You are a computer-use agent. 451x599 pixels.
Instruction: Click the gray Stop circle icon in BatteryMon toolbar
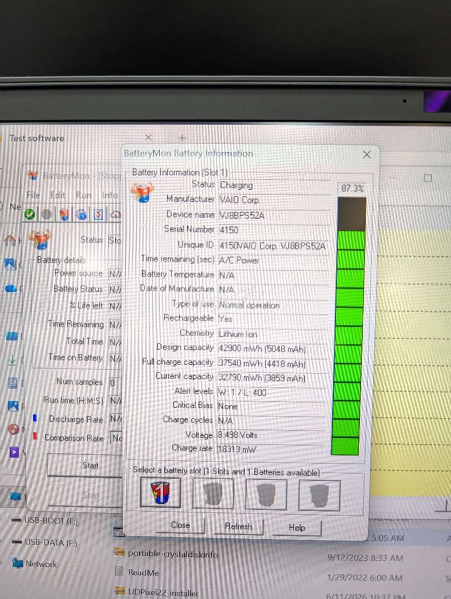click(47, 214)
